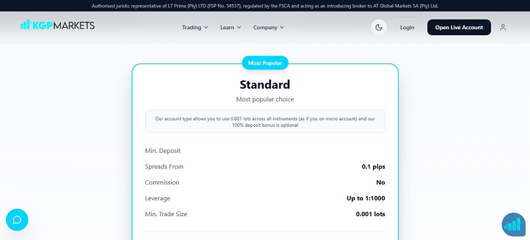
Task: Click Open Live Account button
Action: pos(459,27)
